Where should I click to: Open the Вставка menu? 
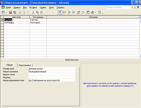(33, 7)
